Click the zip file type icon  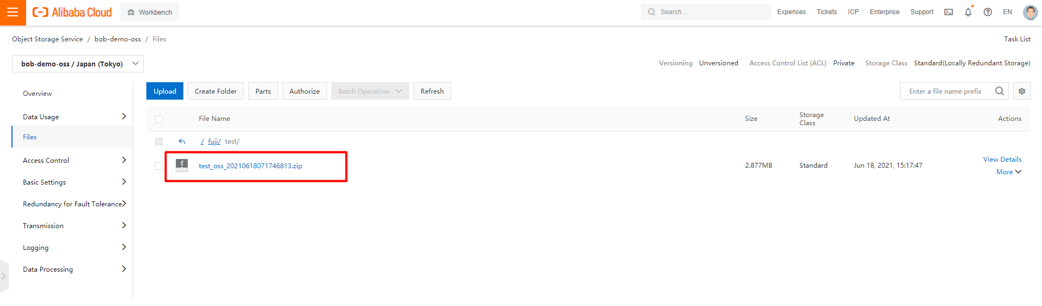point(182,165)
